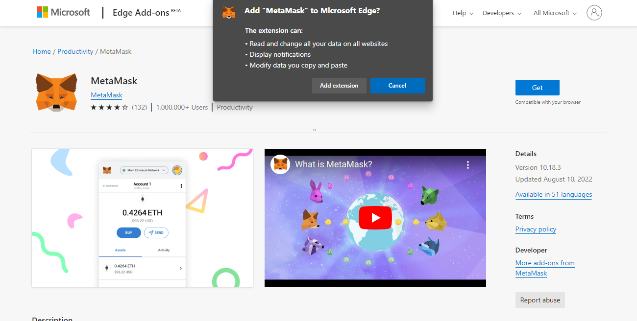Click the Report abuse button
This screenshot has height=321, width=637.
point(540,300)
